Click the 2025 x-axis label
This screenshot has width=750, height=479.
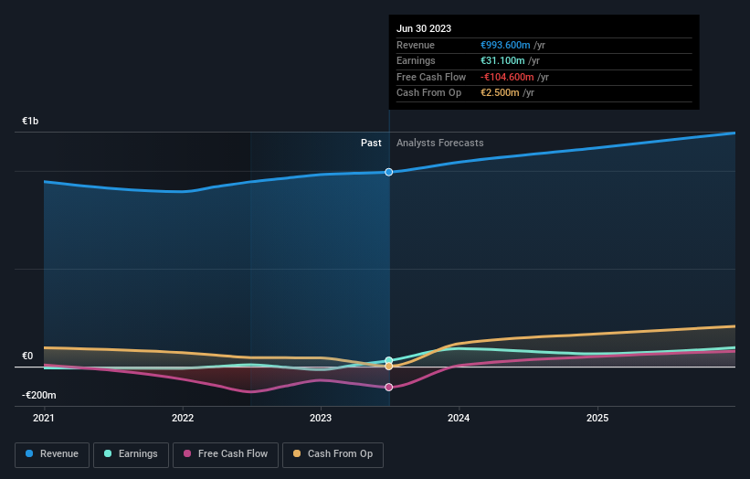click(597, 419)
